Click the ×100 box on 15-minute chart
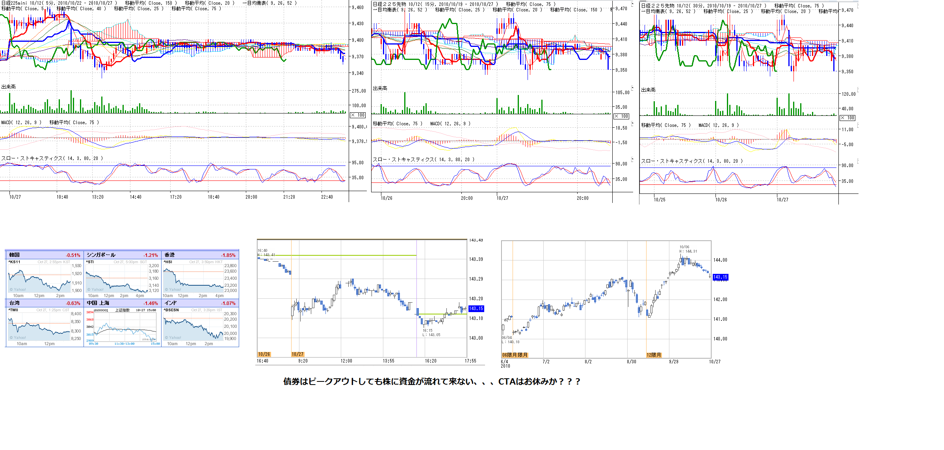 [x=621, y=116]
